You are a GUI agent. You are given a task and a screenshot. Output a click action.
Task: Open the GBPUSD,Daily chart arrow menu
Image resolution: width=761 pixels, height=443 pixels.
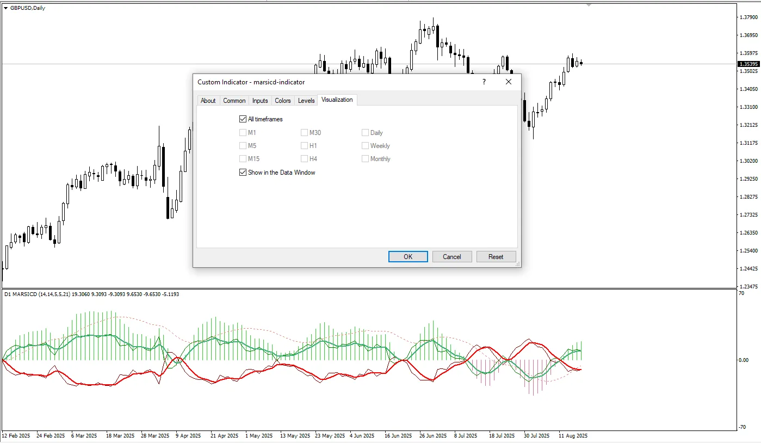click(5, 8)
